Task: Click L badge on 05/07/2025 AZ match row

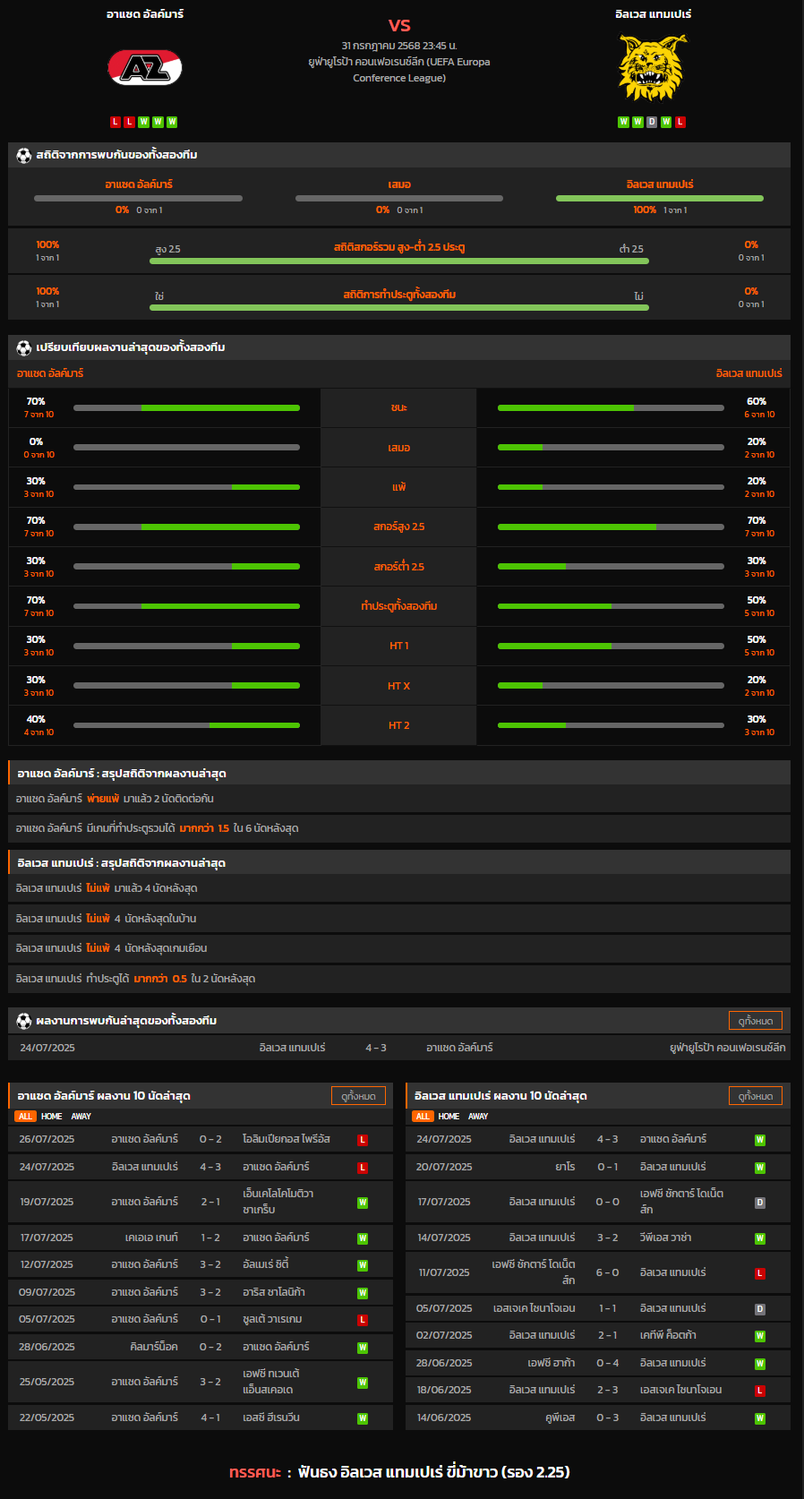Action: pos(363,1320)
